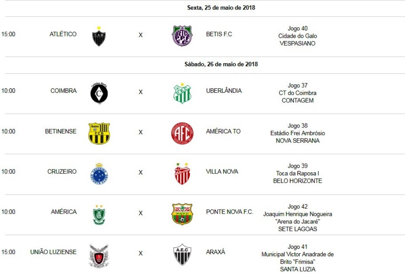Open the Ponte Nova F.C. PNFC crest
The image size is (405, 274).
182,214
